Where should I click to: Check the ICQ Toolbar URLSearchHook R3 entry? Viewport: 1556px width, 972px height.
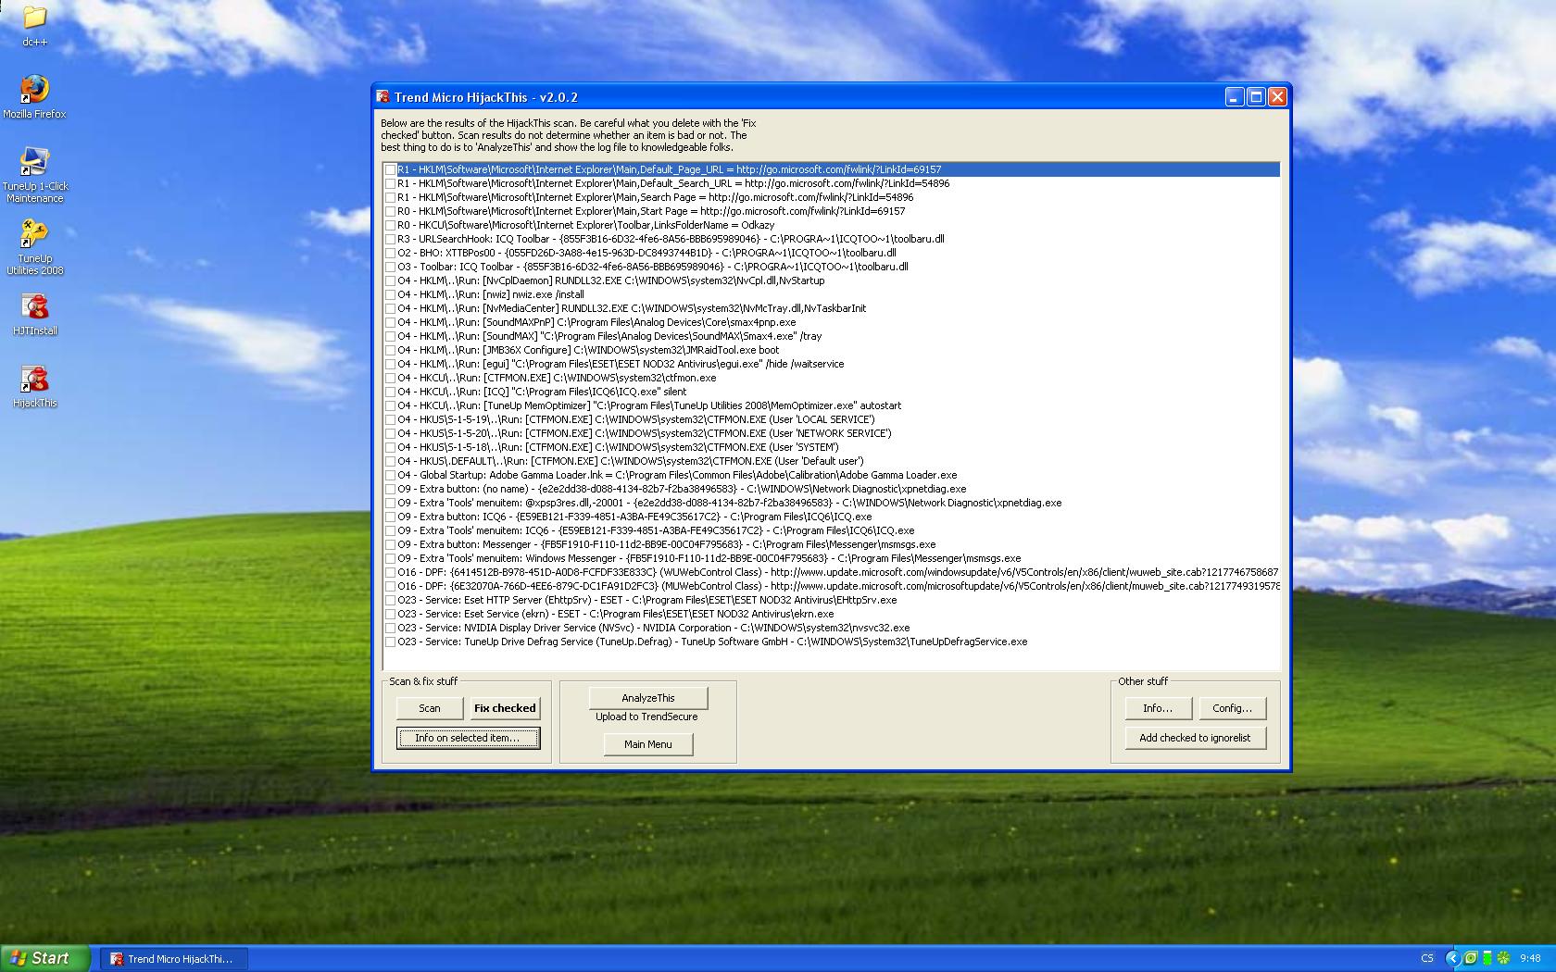point(391,239)
